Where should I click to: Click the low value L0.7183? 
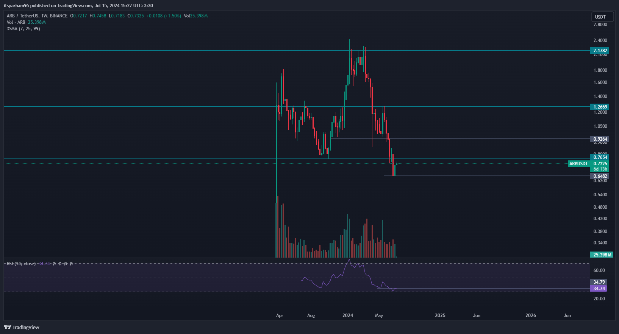click(117, 16)
